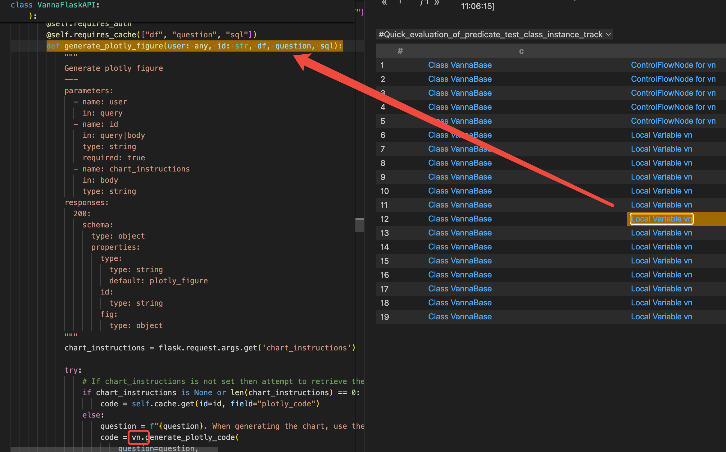This screenshot has height=452, width=726.
Task: Click 'required: true' docstring line
Action: click(114, 158)
